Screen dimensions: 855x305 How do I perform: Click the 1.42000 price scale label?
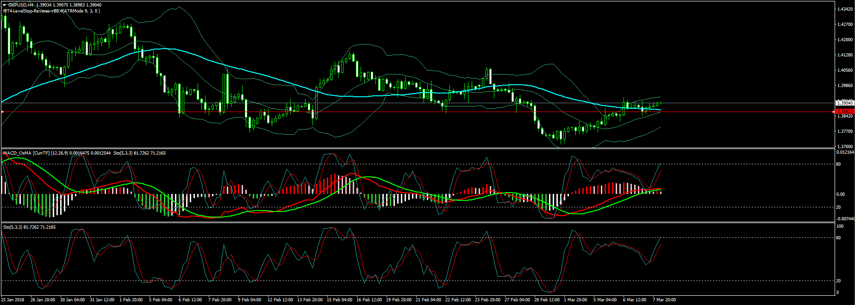tap(845, 39)
